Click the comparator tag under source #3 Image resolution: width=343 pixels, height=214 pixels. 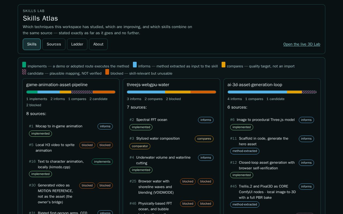140,146
